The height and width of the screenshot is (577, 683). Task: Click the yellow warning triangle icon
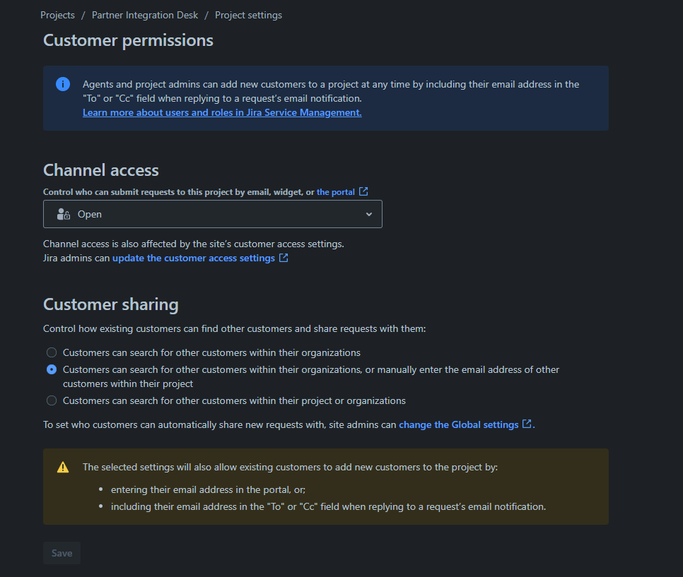pyautogui.click(x=63, y=467)
